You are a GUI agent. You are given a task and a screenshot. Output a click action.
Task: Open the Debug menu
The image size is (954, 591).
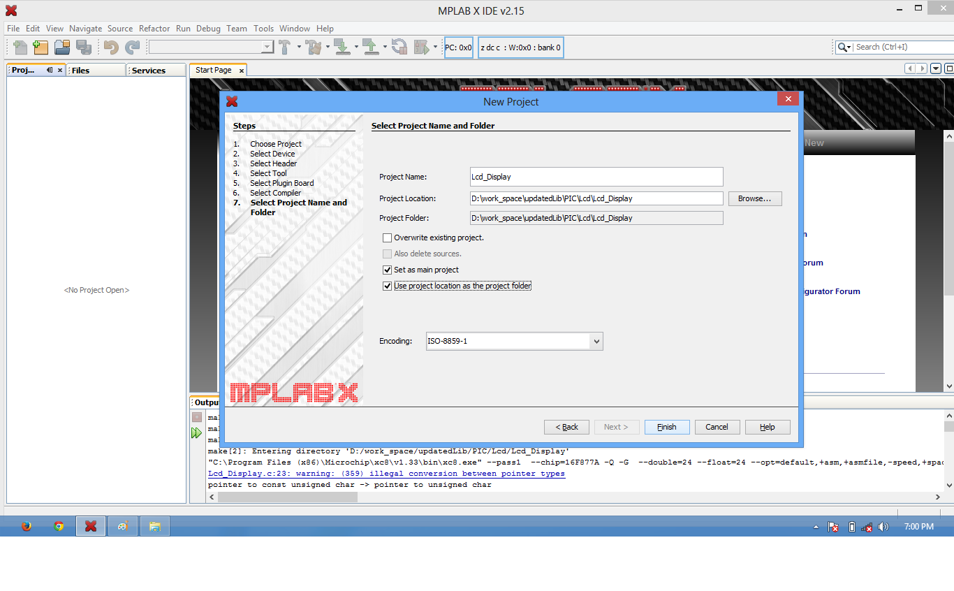click(x=208, y=29)
